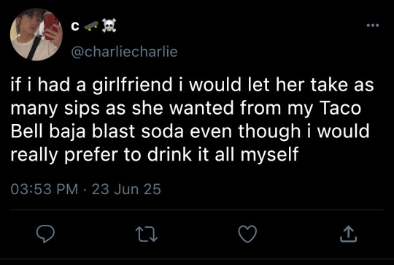Click the words "baja blast soda" in the tweet

[x=116, y=131]
